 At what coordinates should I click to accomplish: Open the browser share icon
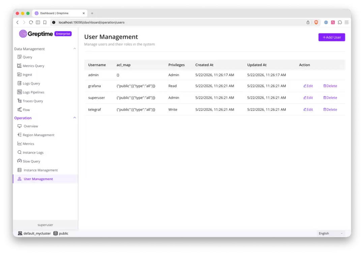tap(308, 22)
